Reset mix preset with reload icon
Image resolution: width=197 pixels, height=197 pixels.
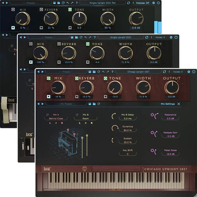point(99,104)
